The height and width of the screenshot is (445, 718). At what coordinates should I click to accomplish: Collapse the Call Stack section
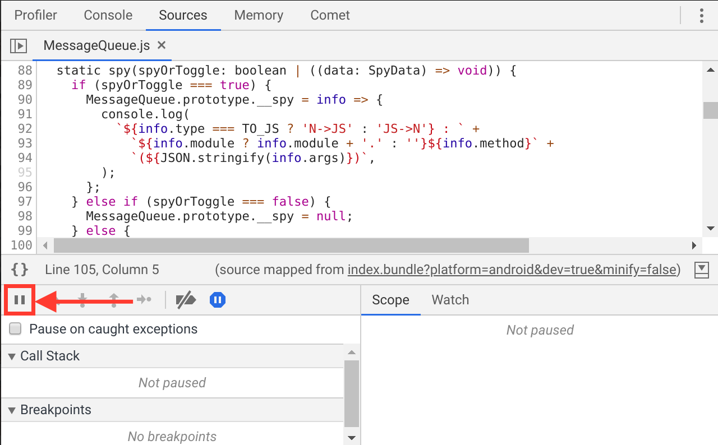12,355
